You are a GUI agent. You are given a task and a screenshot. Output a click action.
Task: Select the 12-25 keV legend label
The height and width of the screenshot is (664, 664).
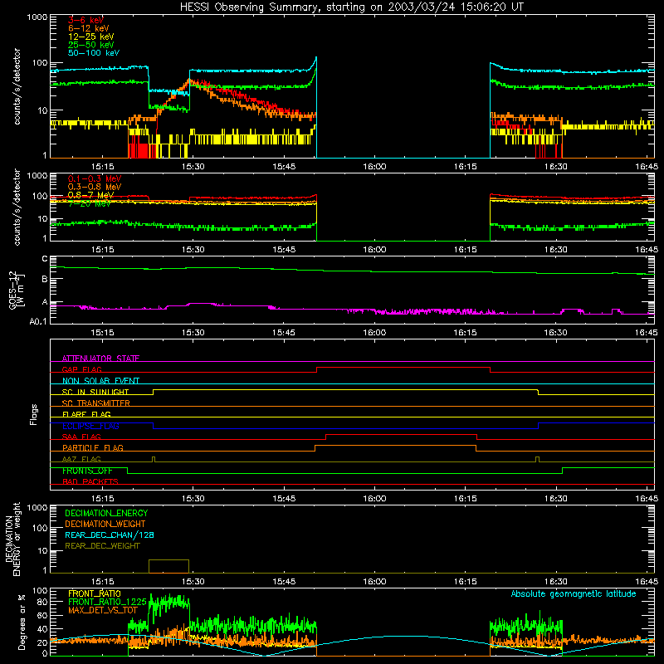click(90, 37)
